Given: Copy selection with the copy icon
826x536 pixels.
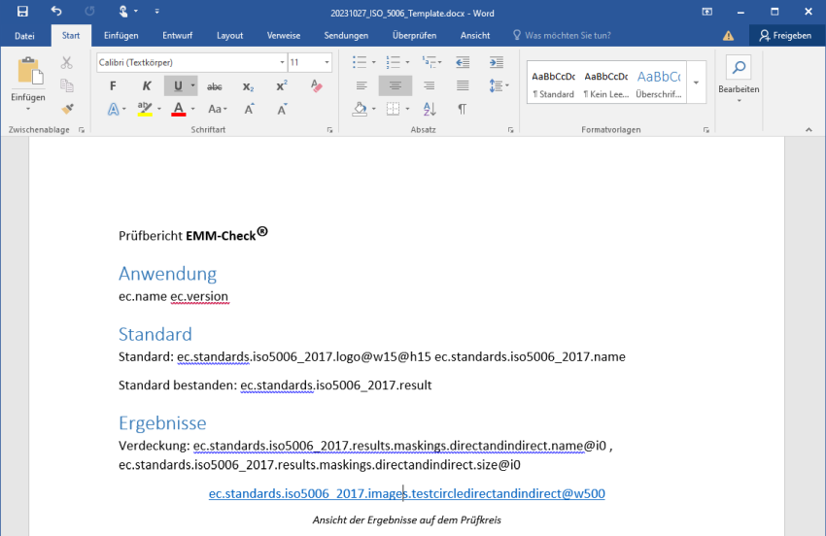Looking at the screenshot, I should click(x=66, y=85).
